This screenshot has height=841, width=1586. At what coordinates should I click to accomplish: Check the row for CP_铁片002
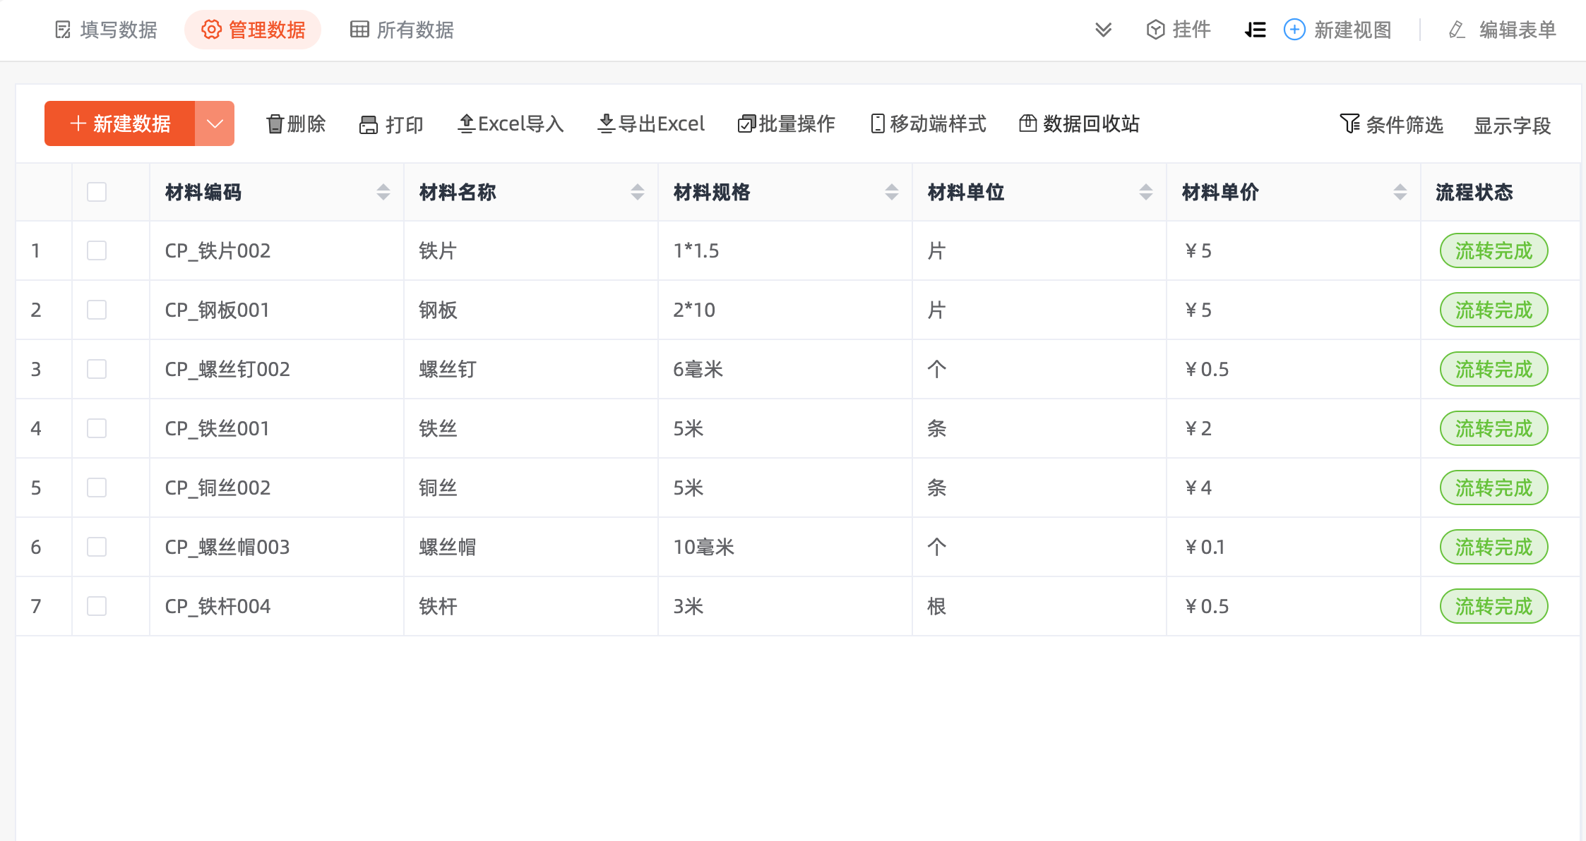[97, 250]
